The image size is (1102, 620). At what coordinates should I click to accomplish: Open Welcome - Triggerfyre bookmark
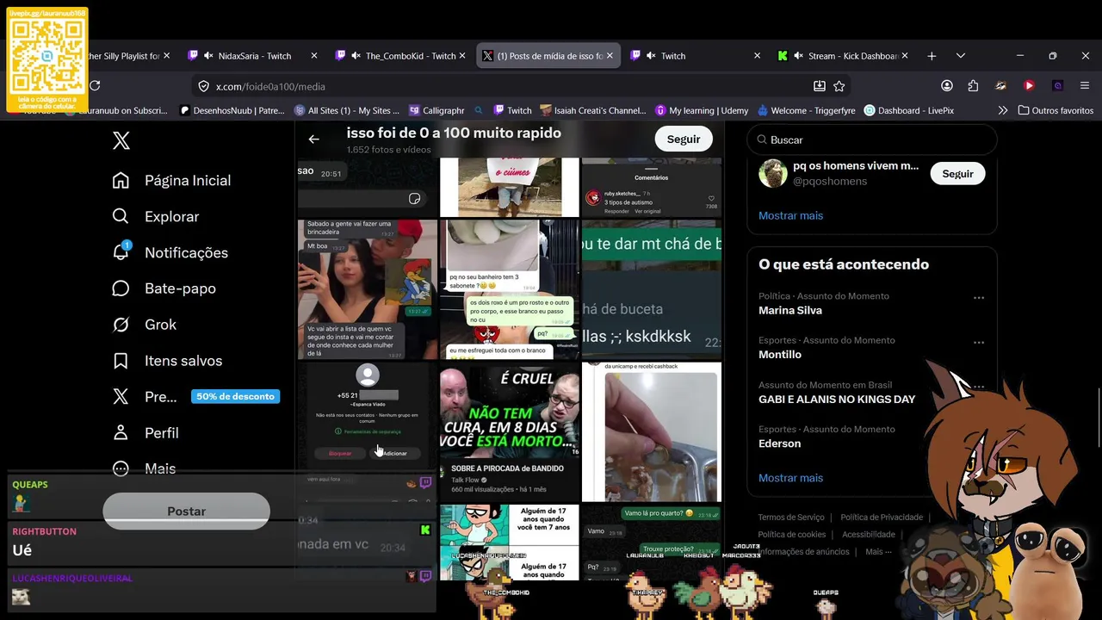point(806,110)
